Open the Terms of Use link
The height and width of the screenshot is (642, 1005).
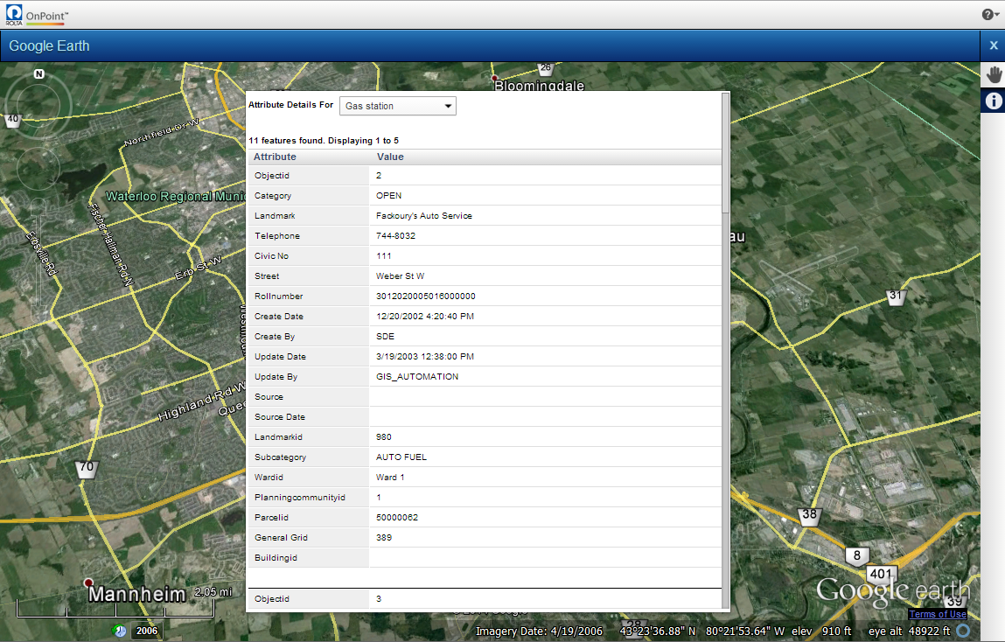click(938, 614)
